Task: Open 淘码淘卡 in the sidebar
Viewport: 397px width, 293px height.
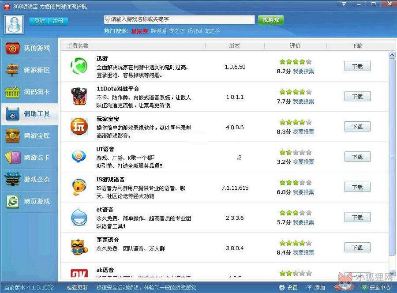Action: pos(30,92)
